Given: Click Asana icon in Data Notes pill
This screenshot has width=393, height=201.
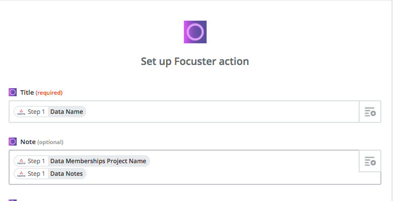Looking at the screenshot, I should (21, 174).
